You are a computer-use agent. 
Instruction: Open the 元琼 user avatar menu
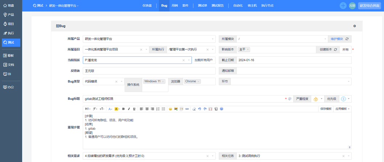pos(352,6)
